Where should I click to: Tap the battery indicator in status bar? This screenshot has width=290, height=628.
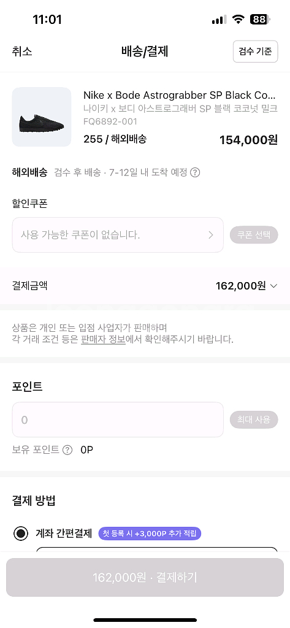click(x=260, y=19)
